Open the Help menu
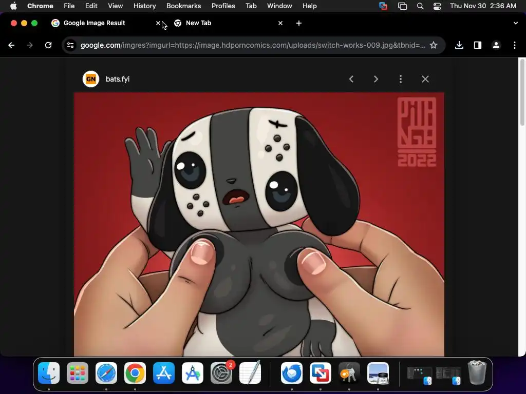The width and height of the screenshot is (526, 394). 309,6
